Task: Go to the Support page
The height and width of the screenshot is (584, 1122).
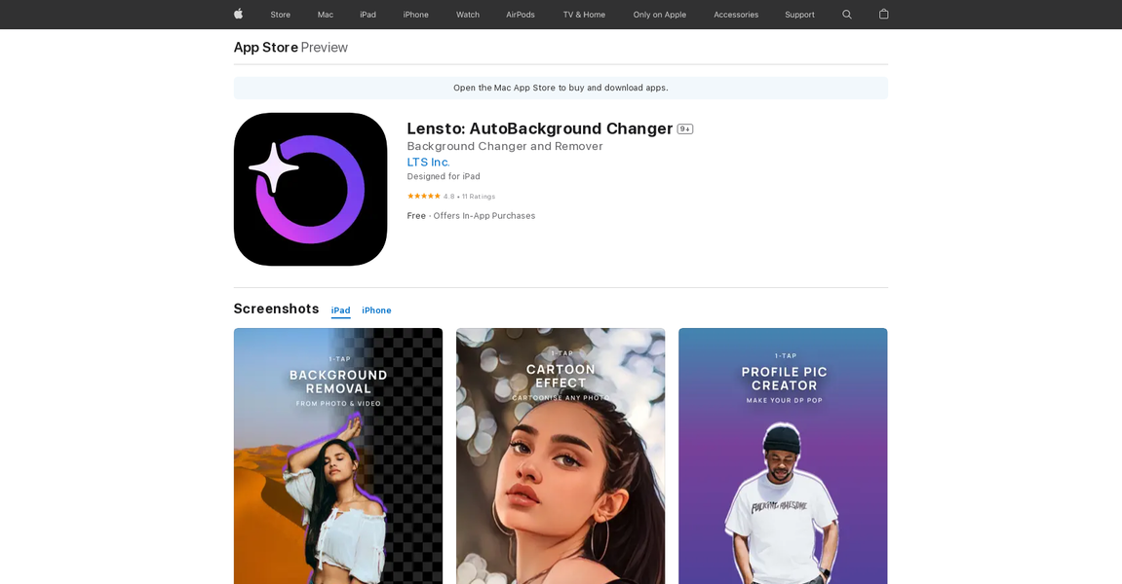Action: tap(799, 15)
